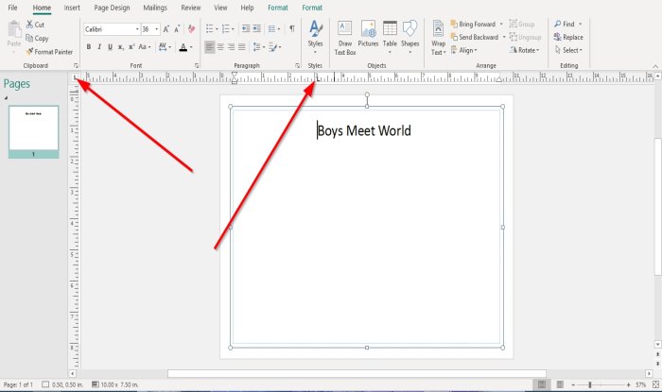Click the Copy button

click(x=36, y=38)
